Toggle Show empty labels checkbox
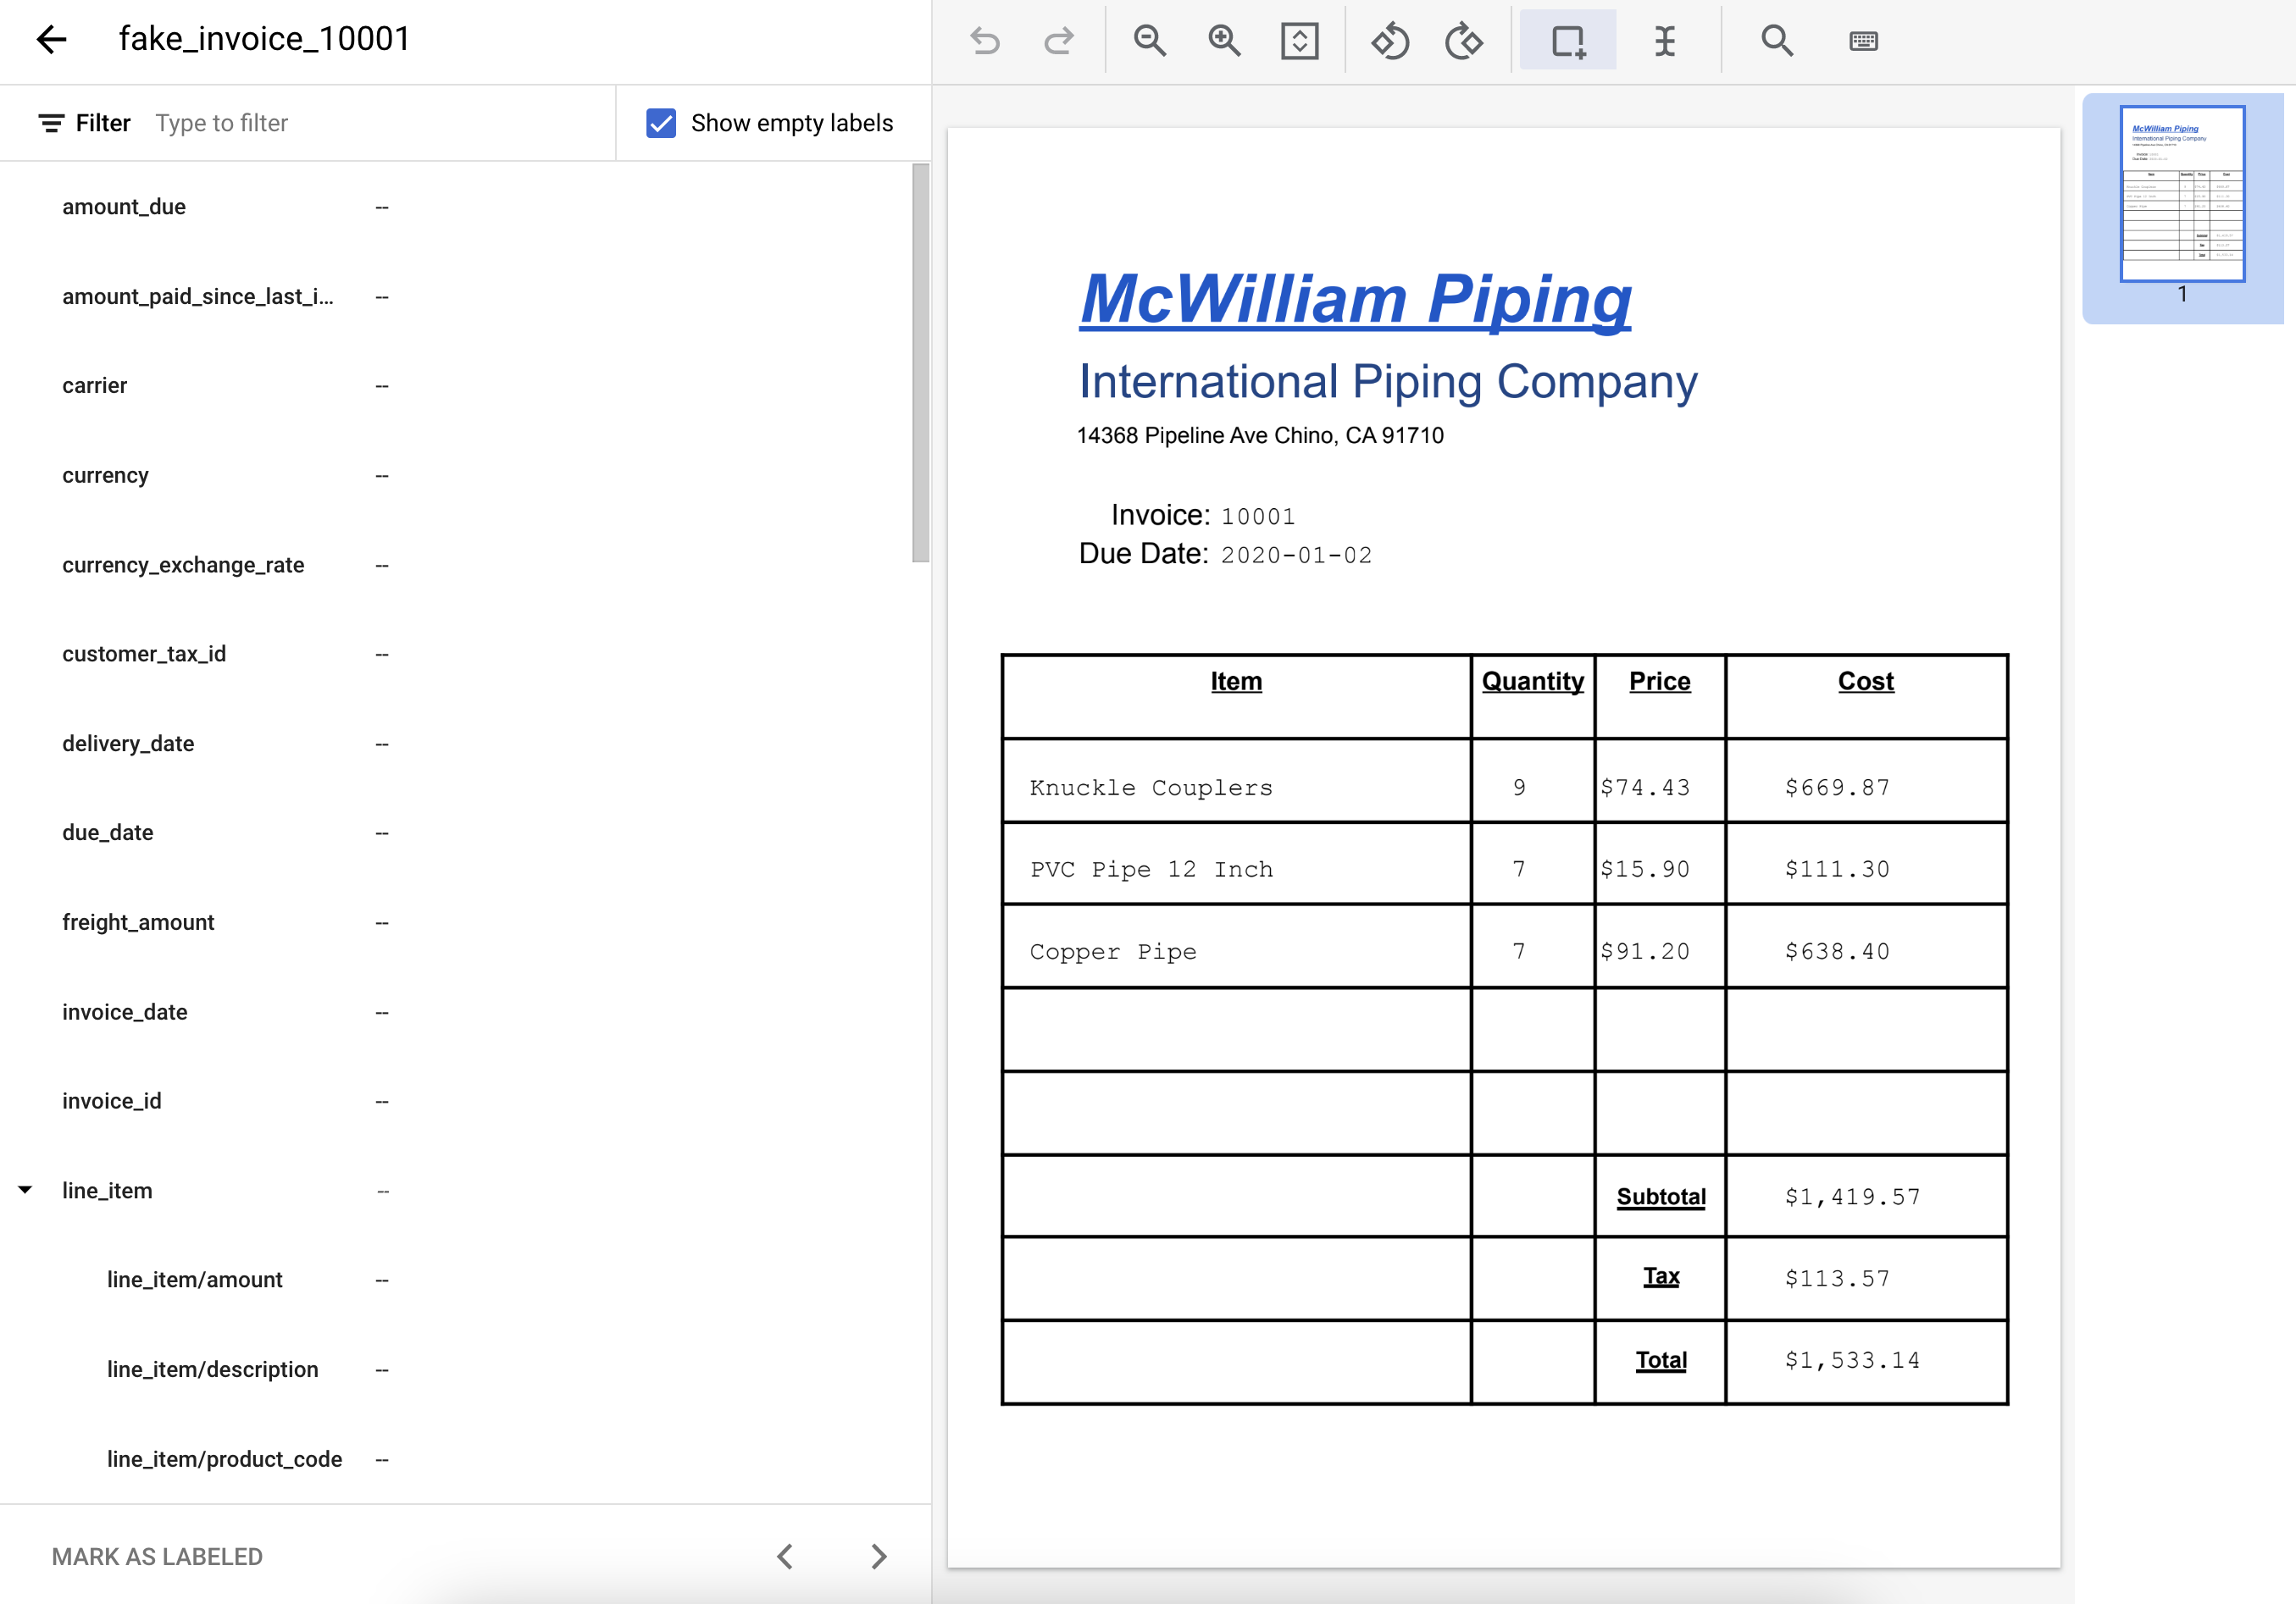The image size is (2296, 1604). click(x=661, y=123)
